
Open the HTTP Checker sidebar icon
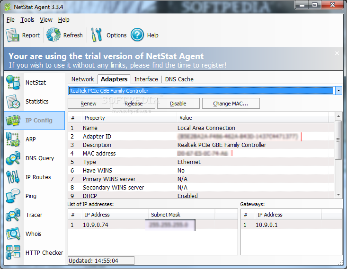(13, 252)
